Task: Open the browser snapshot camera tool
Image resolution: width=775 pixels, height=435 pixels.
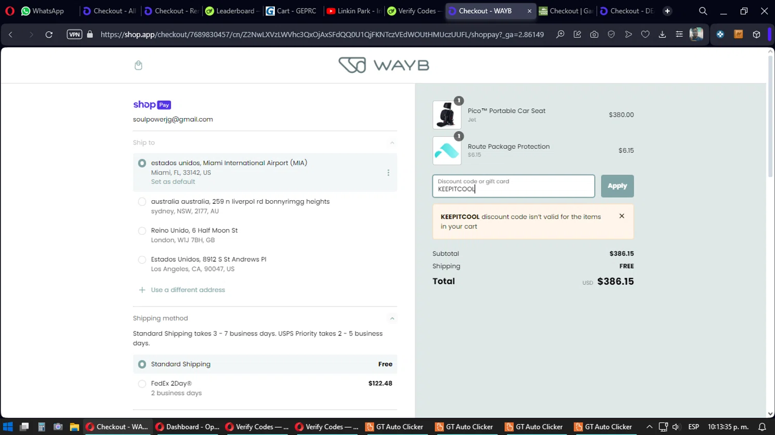Action: coord(594,35)
